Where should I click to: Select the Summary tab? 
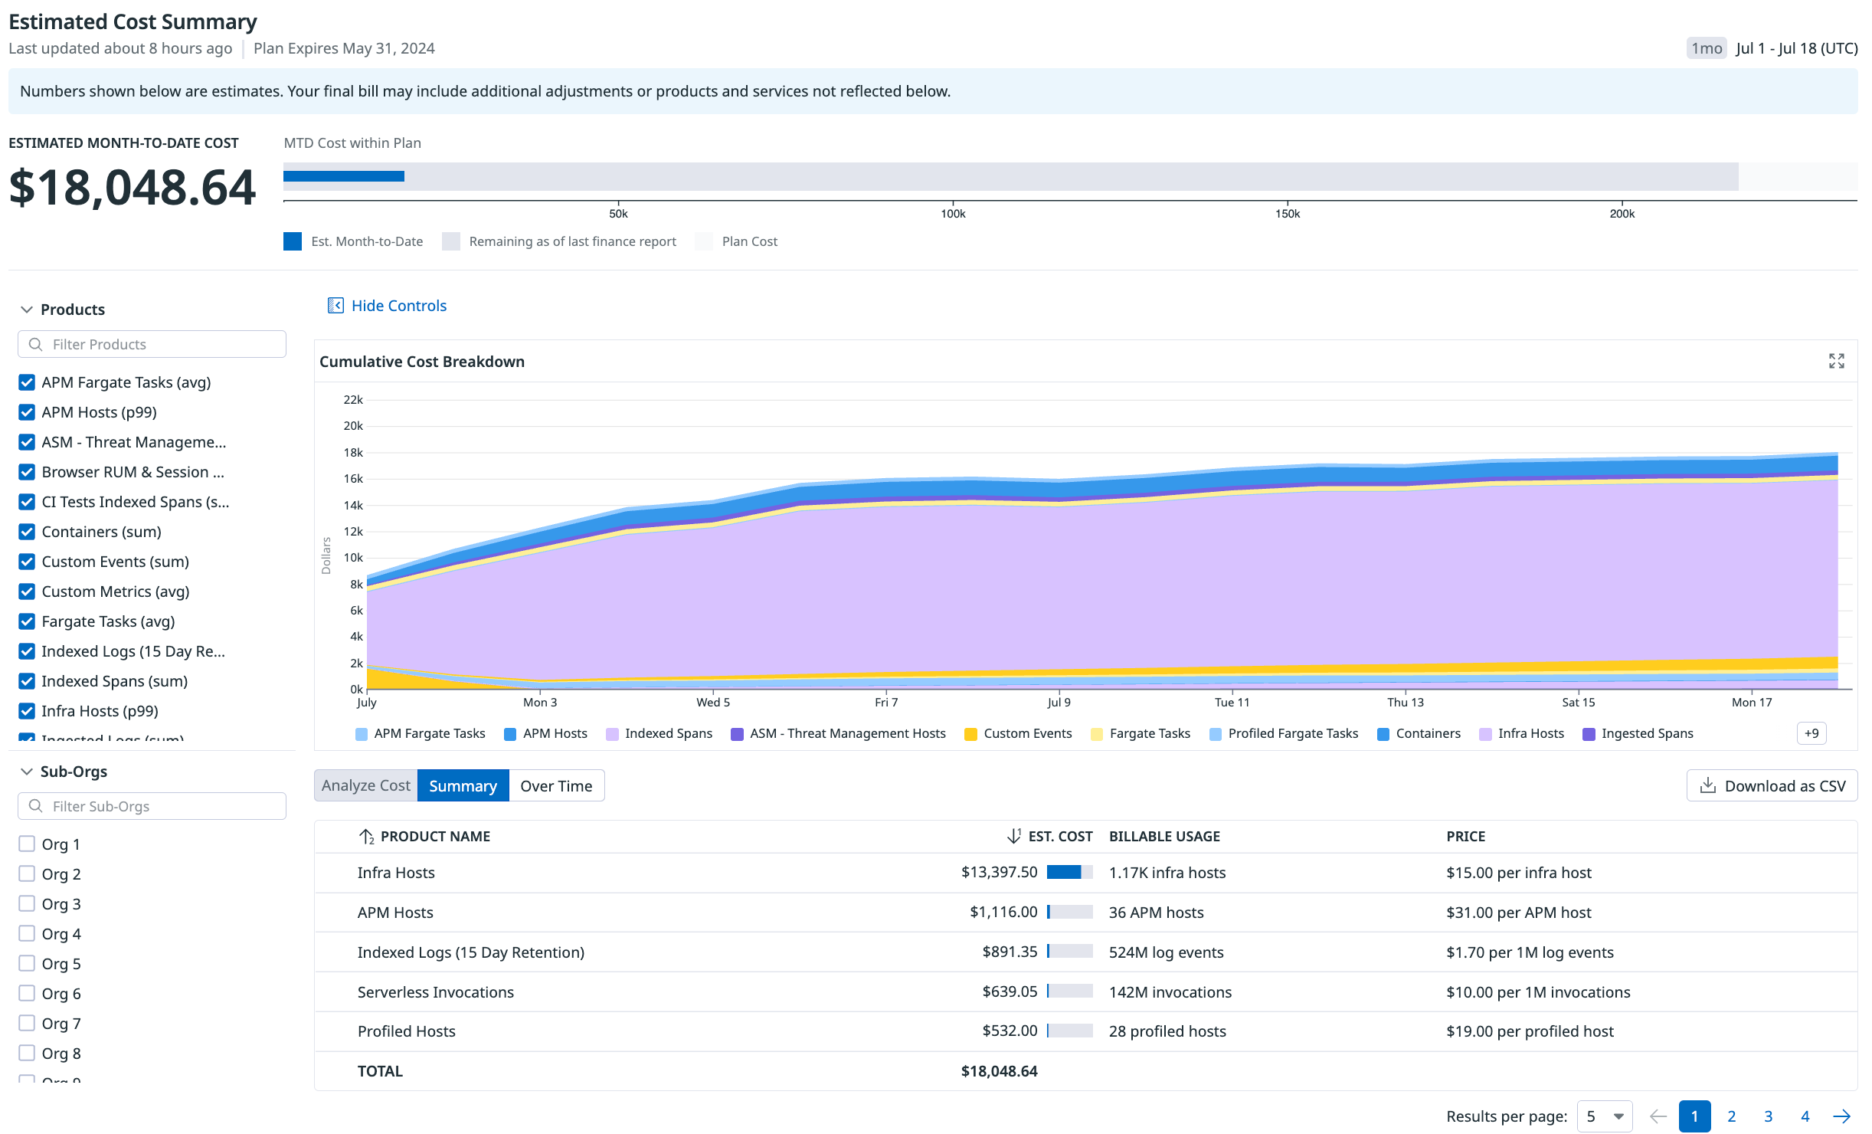click(x=463, y=785)
